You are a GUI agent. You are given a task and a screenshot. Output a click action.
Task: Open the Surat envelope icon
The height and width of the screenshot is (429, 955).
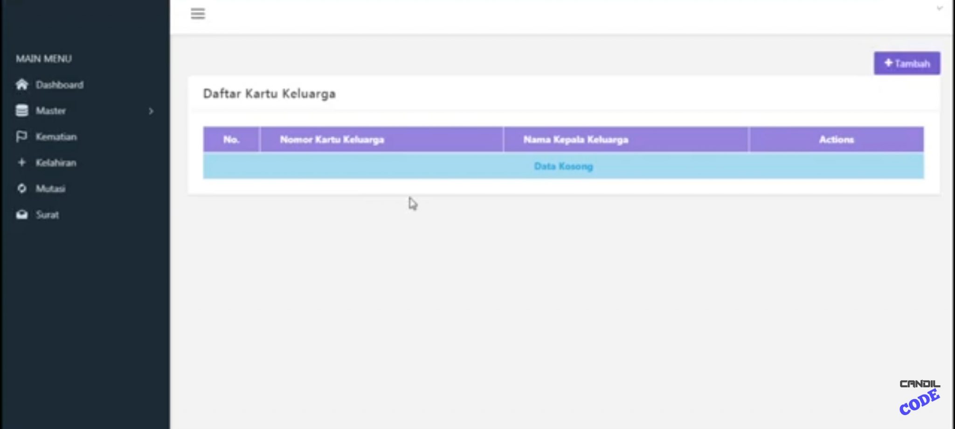21,214
